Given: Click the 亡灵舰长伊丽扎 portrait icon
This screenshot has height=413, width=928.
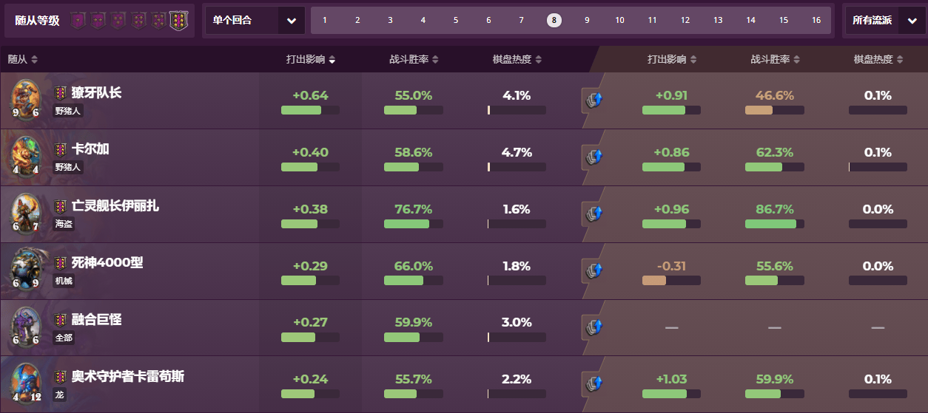Looking at the screenshot, I should point(24,214).
